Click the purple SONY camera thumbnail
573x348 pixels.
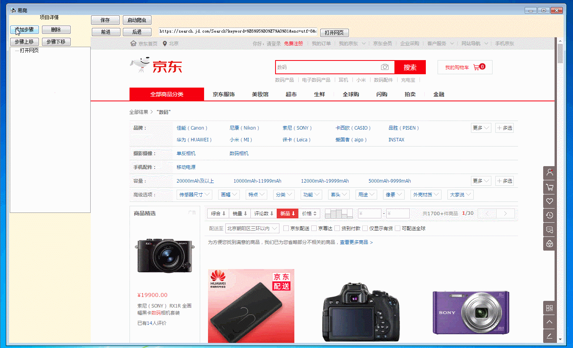[471, 312]
